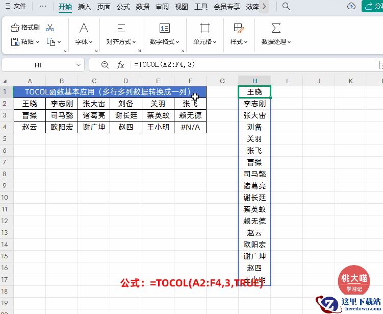383x314 pixels.
Task: Click the Share (分享) button
Action: coord(373,7)
